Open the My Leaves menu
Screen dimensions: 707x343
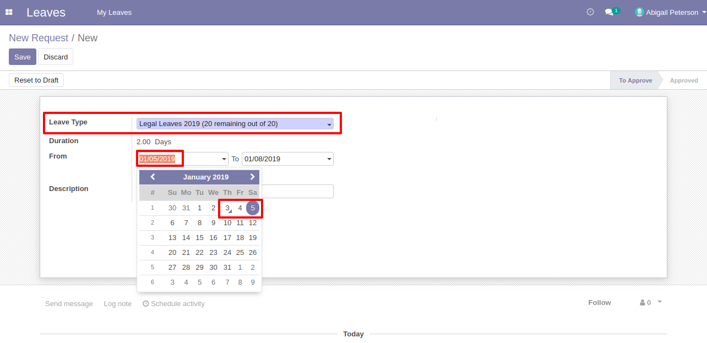point(114,12)
